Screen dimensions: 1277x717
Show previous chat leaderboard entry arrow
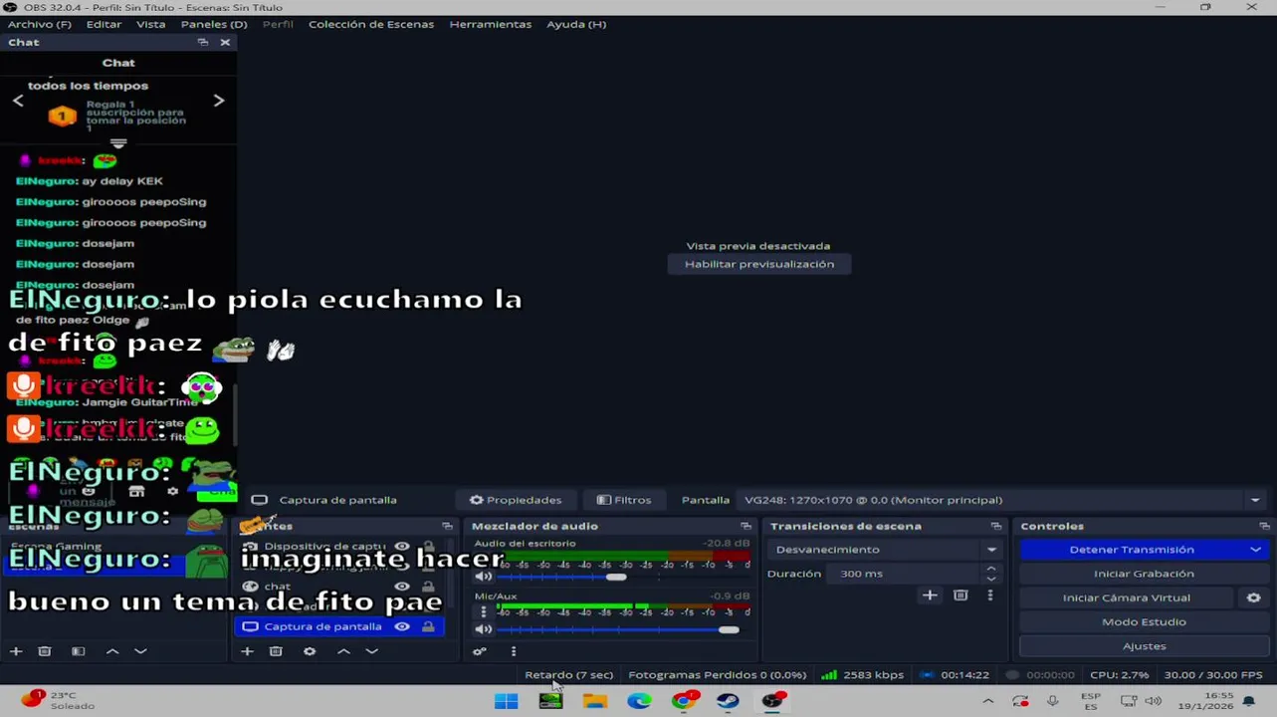point(18,101)
